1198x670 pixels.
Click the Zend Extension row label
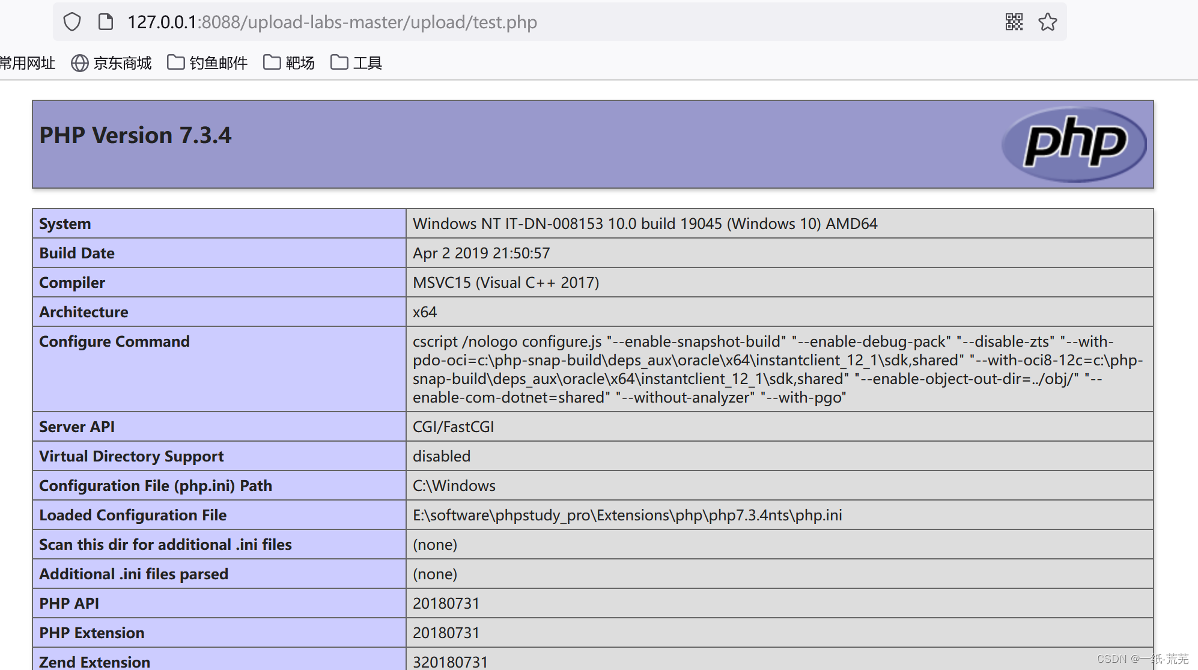click(x=94, y=662)
